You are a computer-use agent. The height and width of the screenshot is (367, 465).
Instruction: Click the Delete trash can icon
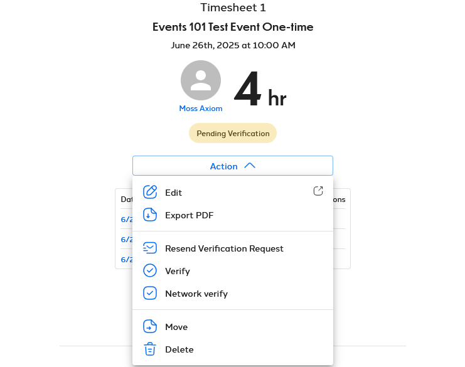click(x=150, y=349)
